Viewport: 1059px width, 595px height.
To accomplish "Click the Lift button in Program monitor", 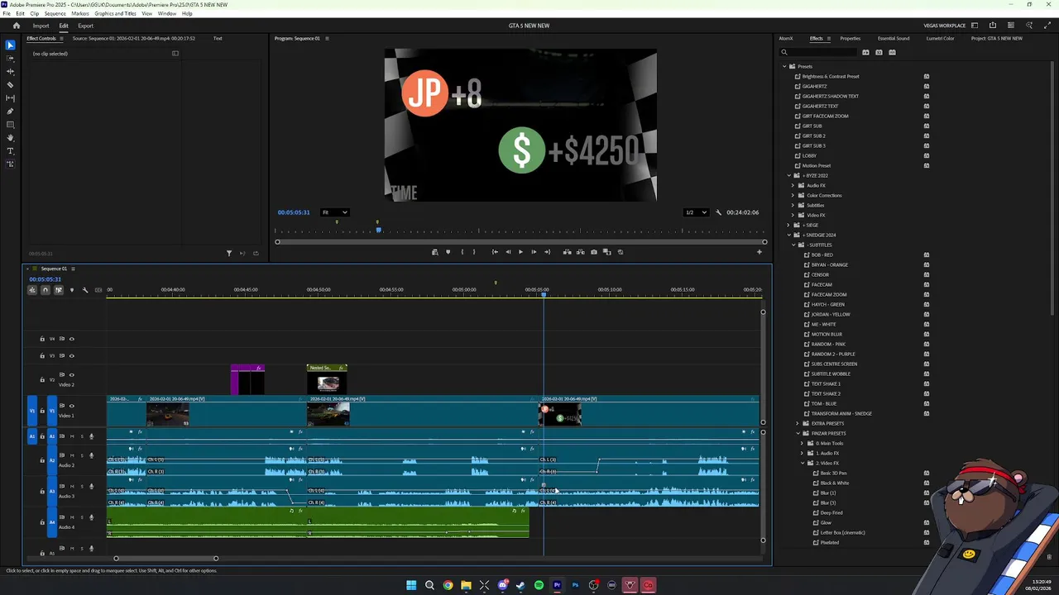I will (567, 252).
